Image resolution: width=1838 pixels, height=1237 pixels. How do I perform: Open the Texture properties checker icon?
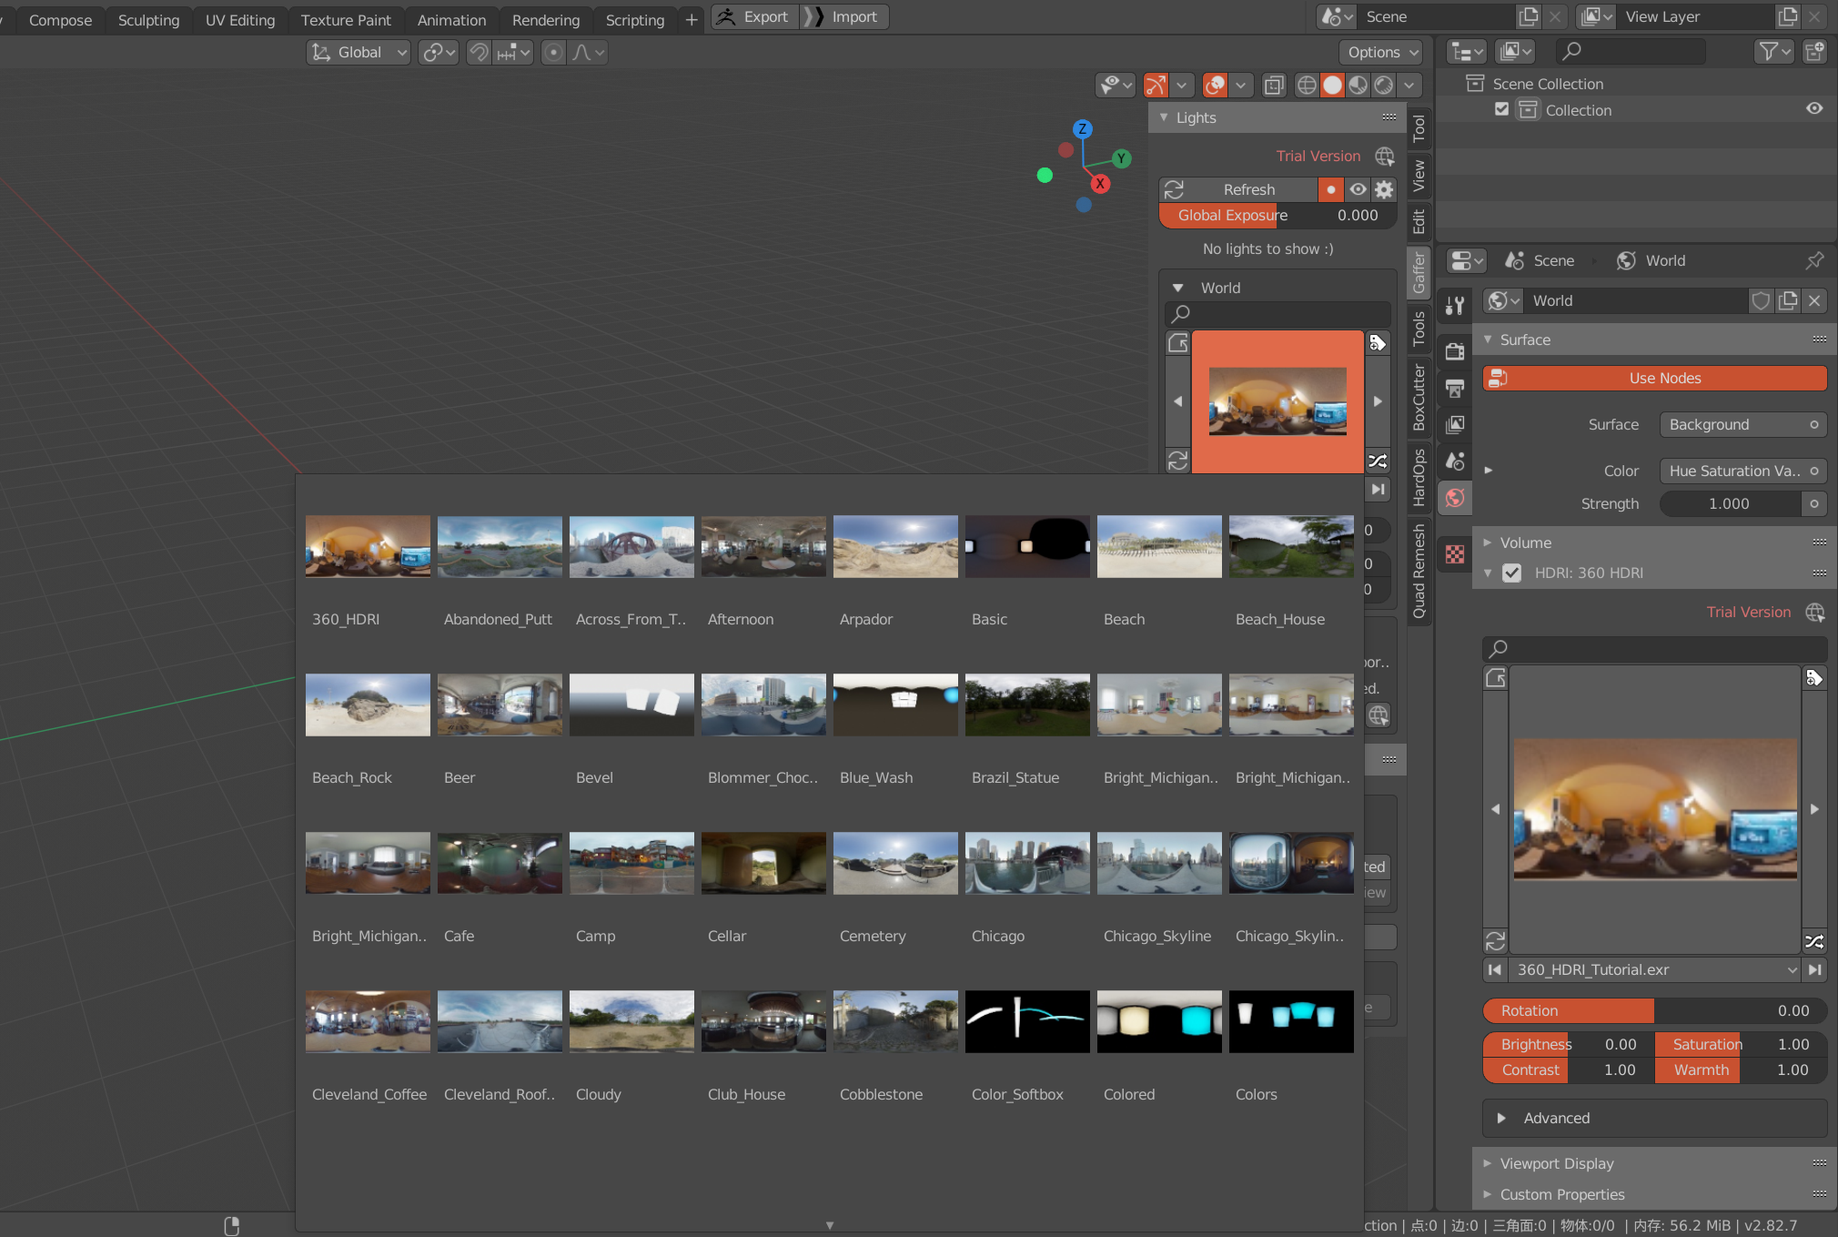1453,553
